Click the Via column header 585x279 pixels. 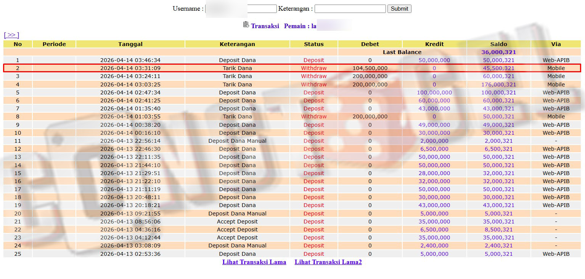(556, 44)
